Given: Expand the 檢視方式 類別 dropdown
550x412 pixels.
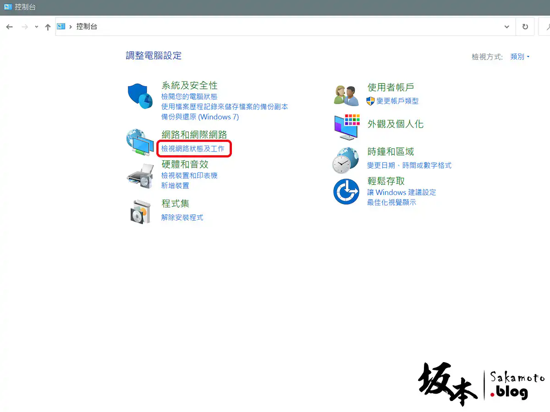Looking at the screenshot, I should pyautogui.click(x=520, y=57).
